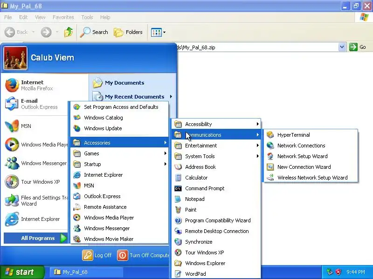Open the Help menu in Explorer
The height and width of the screenshot is (279, 373).
[105, 17]
